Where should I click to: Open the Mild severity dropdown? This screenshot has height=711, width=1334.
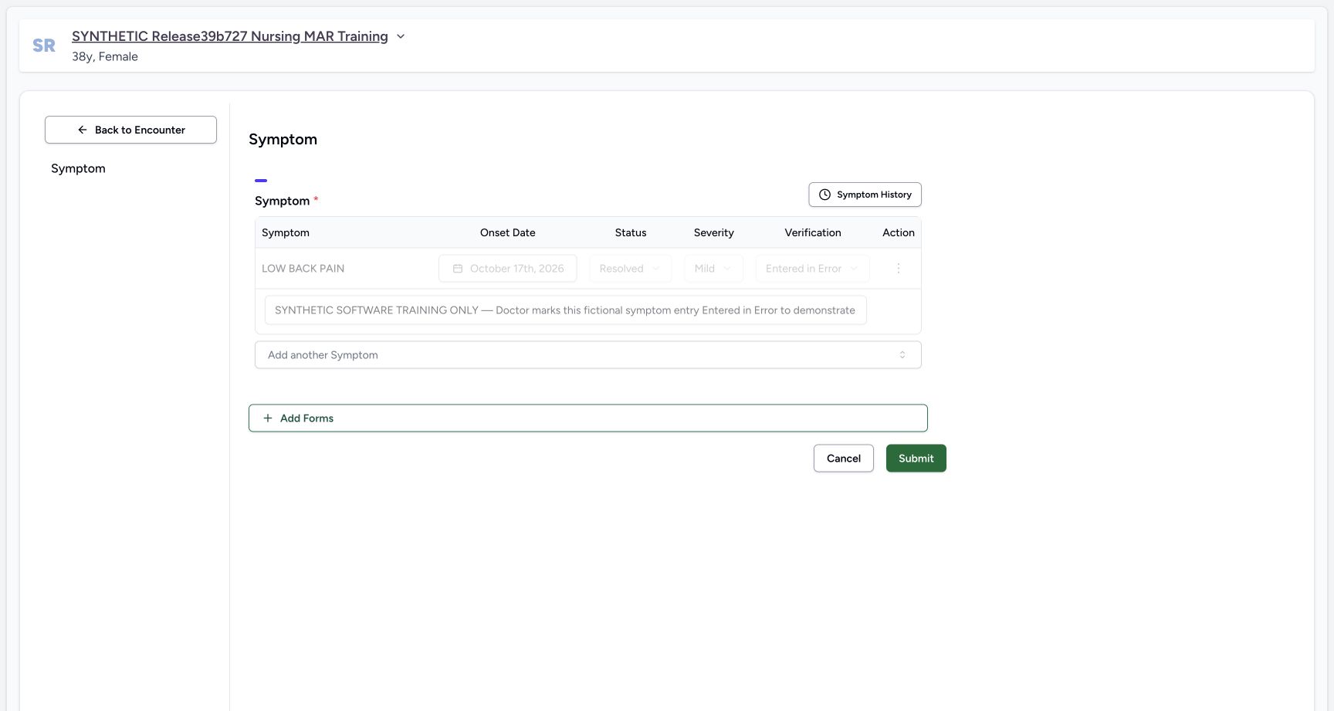(713, 269)
